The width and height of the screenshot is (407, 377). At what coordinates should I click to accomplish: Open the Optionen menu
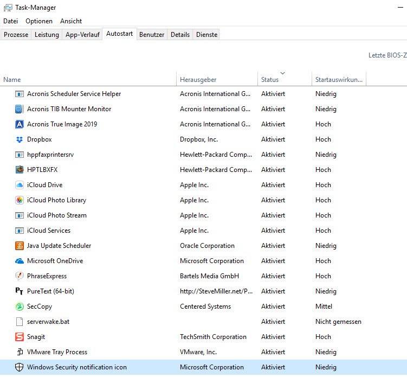coord(39,21)
